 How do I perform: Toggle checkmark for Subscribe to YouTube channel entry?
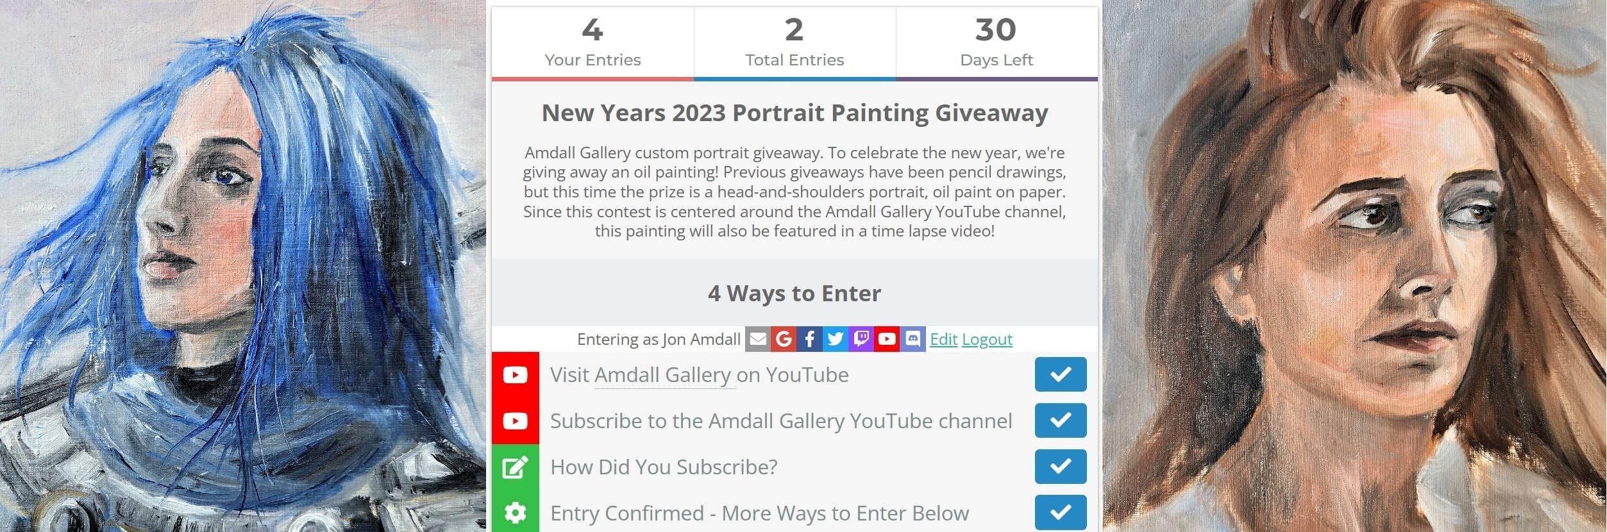(x=1061, y=420)
